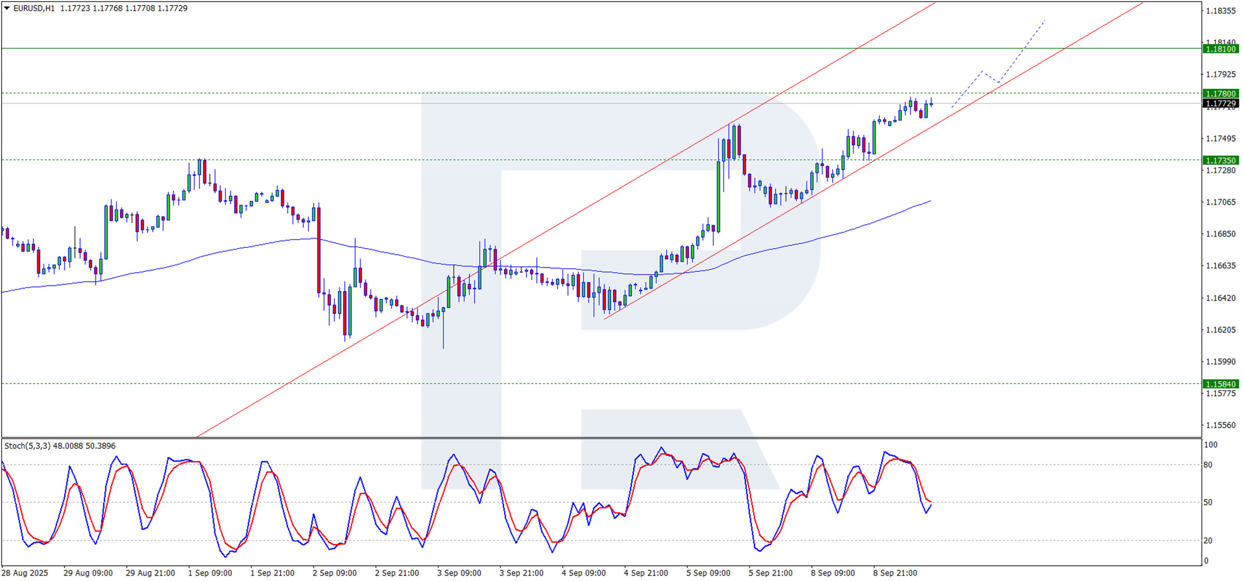Click the 5 Sep 09:00 time label
The height and width of the screenshot is (581, 1243).
(x=708, y=573)
